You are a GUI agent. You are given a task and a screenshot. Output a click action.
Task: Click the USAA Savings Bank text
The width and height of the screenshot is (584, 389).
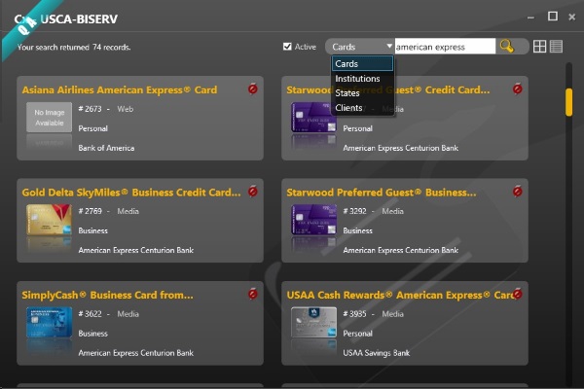376,353
